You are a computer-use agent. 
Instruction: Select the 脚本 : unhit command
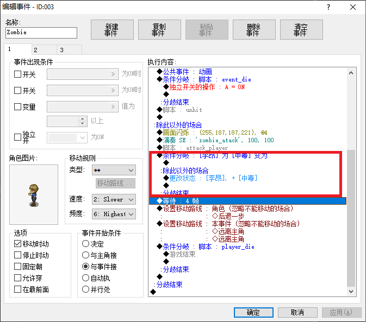coord(179,110)
